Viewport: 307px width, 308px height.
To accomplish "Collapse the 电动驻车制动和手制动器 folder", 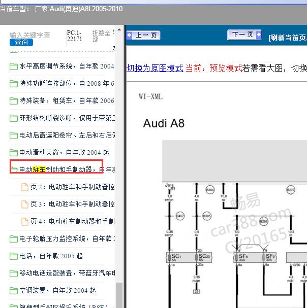I will 14,169.
